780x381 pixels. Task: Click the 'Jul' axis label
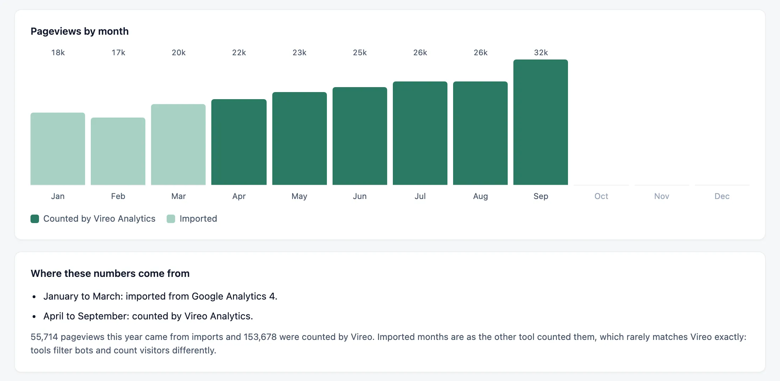point(420,196)
